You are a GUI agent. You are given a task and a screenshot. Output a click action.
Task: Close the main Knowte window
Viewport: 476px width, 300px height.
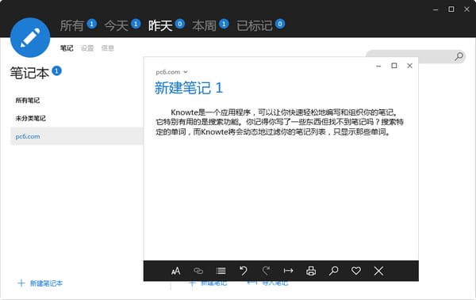467,9
